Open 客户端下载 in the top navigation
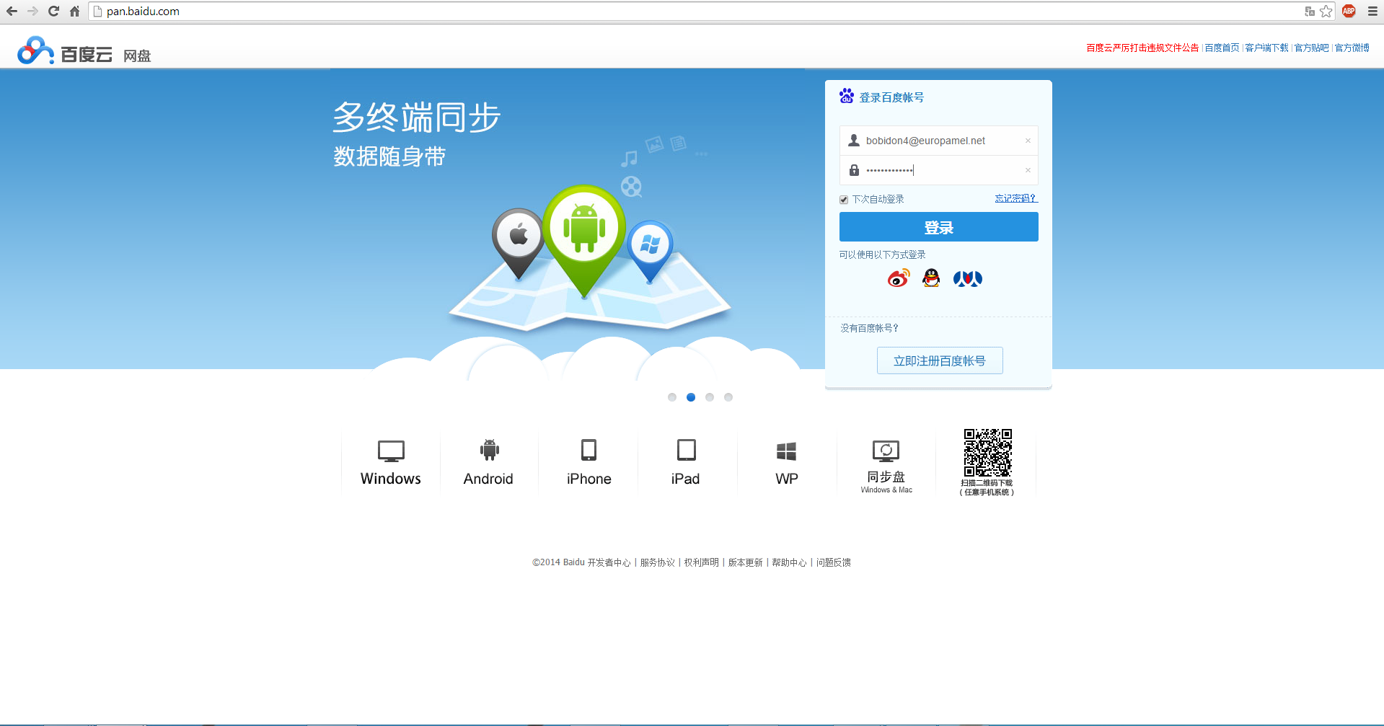 tap(1266, 48)
